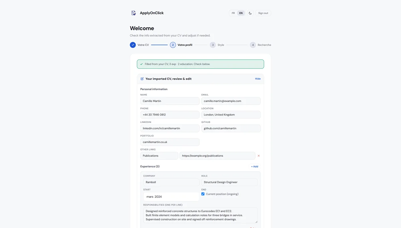The height and width of the screenshot is (228, 401).
Task: Edit the GitHub field
Action: coord(231,128)
